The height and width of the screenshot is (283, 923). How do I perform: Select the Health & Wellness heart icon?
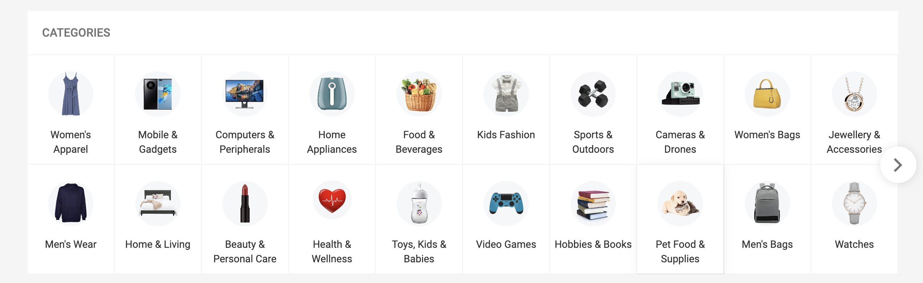tap(332, 203)
